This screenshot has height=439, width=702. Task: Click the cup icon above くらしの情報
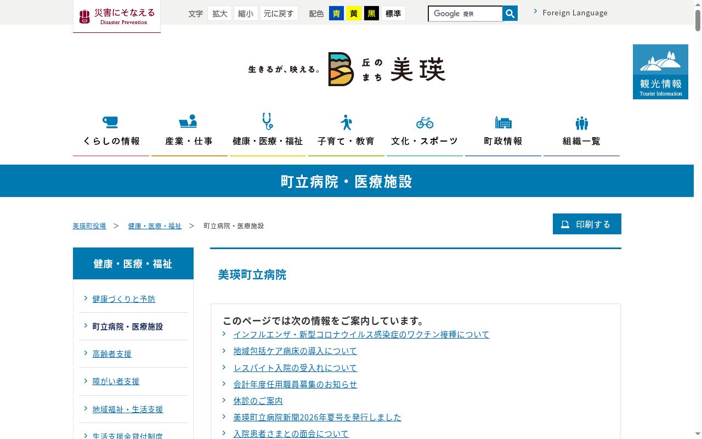click(x=111, y=121)
